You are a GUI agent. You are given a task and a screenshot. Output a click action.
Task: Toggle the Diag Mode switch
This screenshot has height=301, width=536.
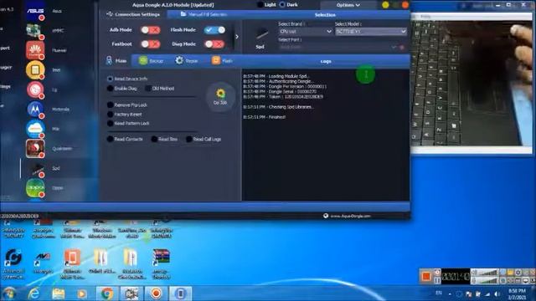pyautogui.click(x=214, y=44)
